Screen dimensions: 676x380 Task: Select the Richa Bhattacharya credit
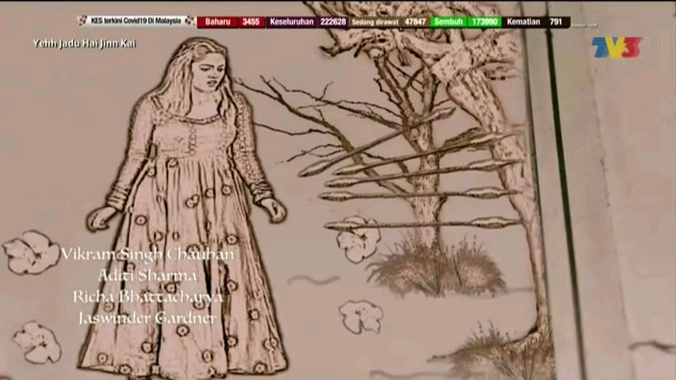pos(148,297)
